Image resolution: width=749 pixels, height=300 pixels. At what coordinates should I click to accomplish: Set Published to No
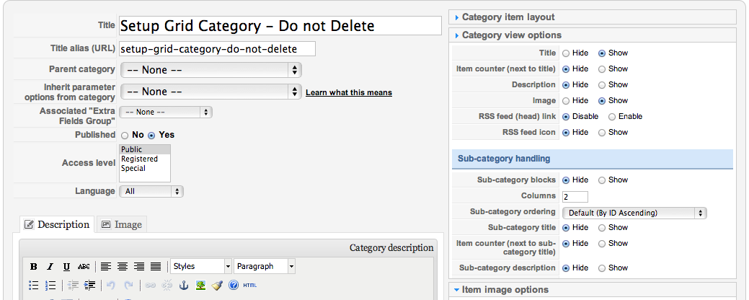click(125, 135)
